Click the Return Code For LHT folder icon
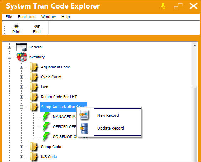Viewport: 201px width, 162px height. click(x=34, y=97)
